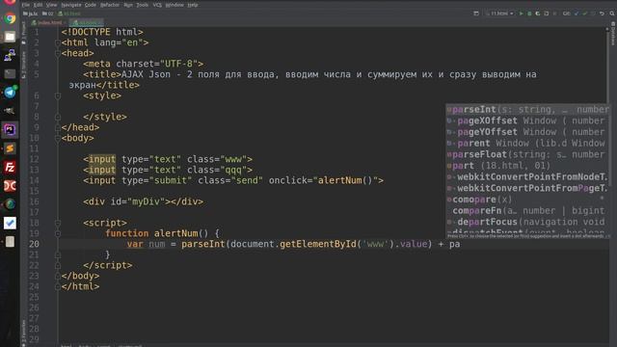617x347 pixels.
Task: Click the div id myDiv line
Action: click(144, 201)
